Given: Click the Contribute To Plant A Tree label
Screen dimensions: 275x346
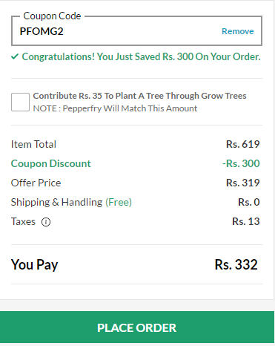Looking at the screenshot, I should (139, 96).
